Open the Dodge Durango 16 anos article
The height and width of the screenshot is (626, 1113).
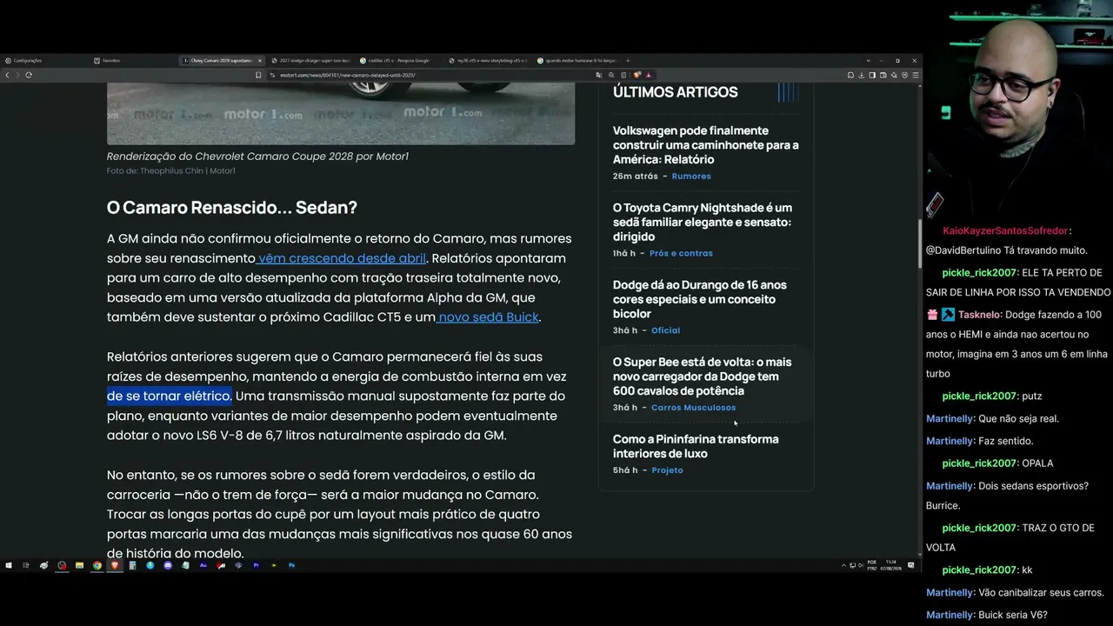tap(700, 299)
